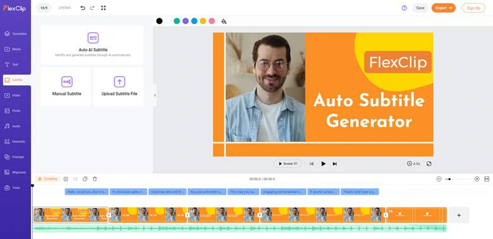The image size is (493, 239).
Task: Toggle the Timeline view button
Action: tap(47, 179)
